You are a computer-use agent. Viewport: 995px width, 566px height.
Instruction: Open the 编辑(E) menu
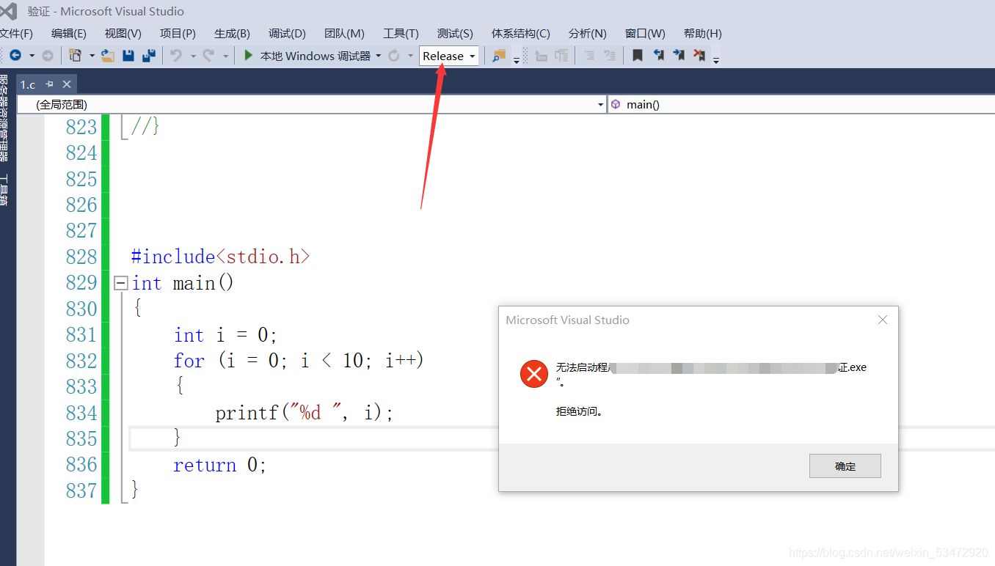click(x=69, y=34)
